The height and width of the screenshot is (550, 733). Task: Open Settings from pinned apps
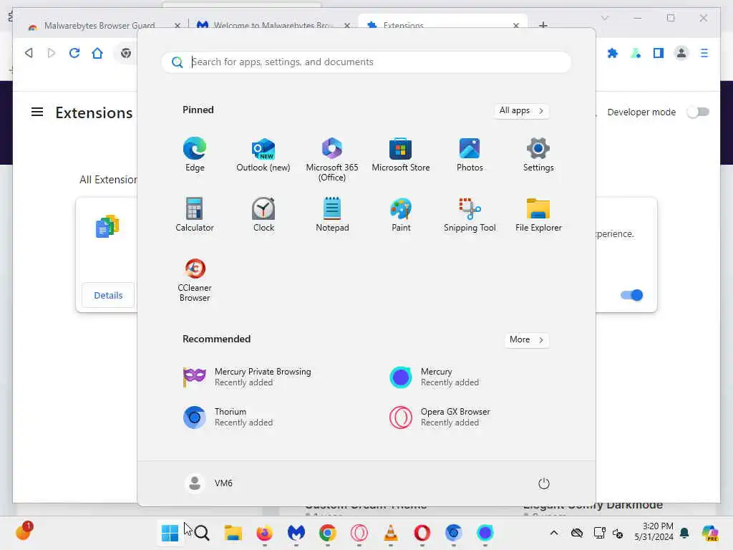pos(538,155)
